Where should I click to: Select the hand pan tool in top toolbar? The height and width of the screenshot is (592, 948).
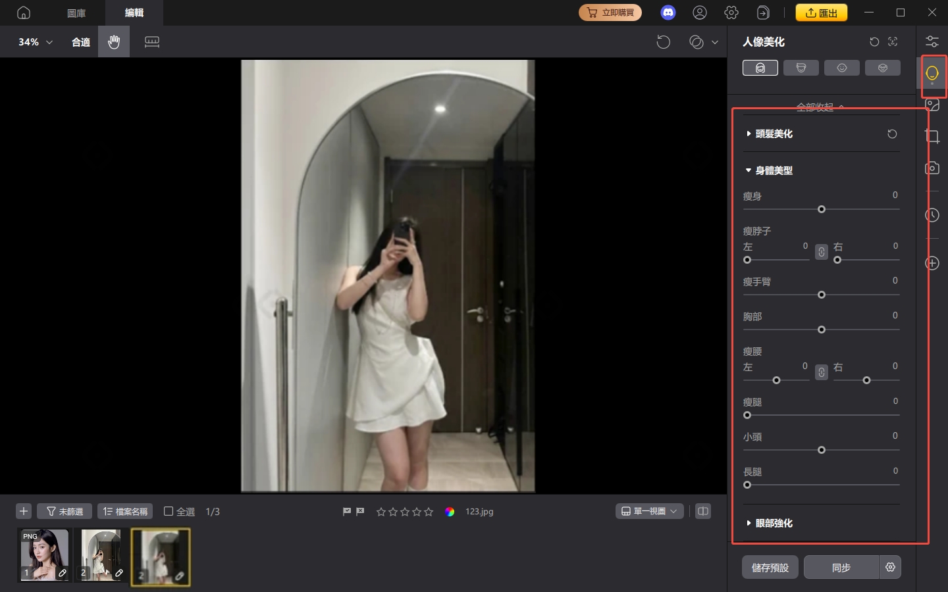pos(113,41)
